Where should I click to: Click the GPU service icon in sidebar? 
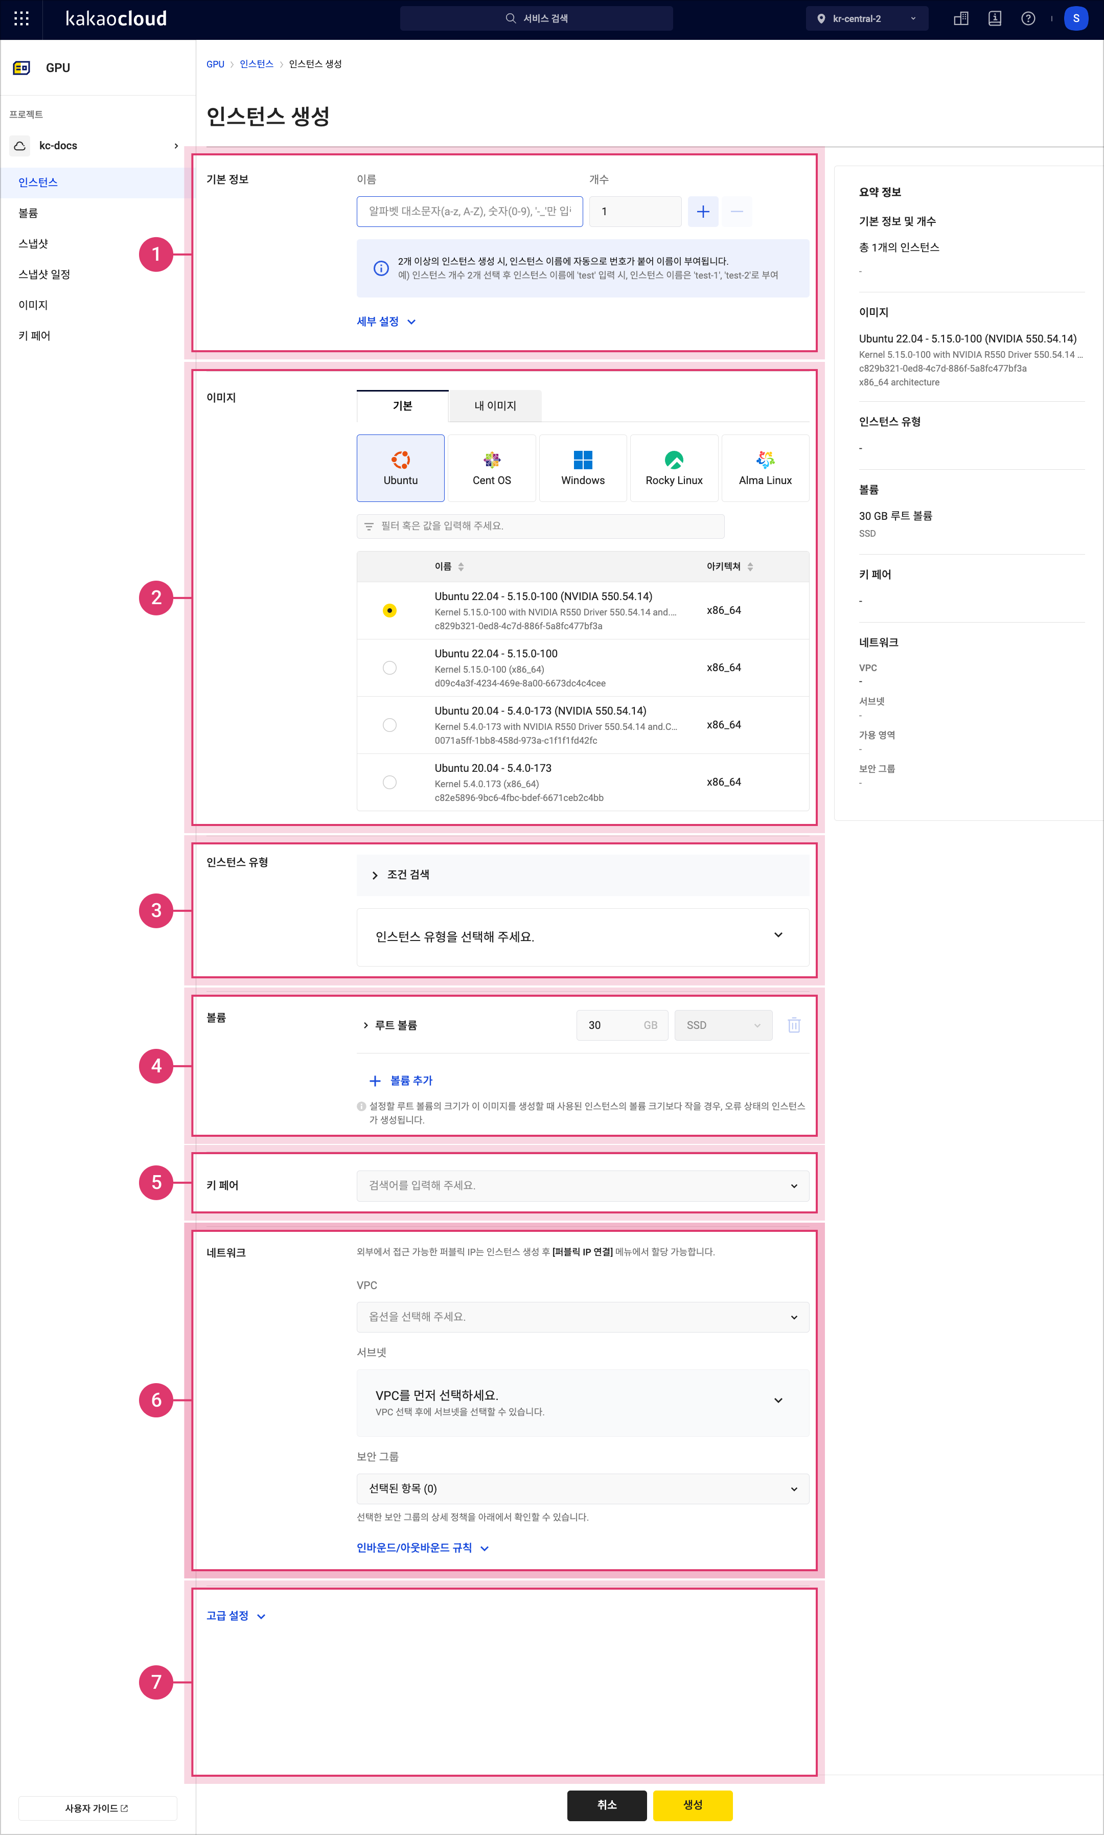coord(21,67)
